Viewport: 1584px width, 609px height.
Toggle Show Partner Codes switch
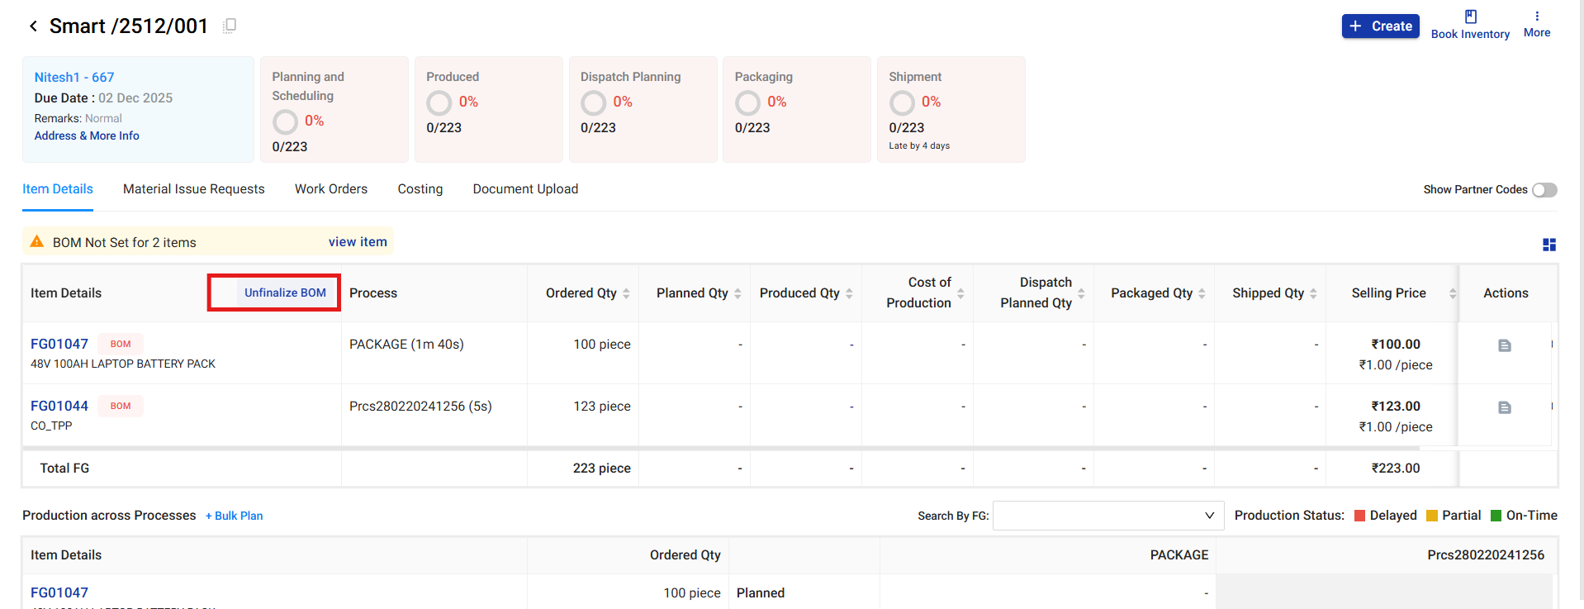click(x=1544, y=190)
